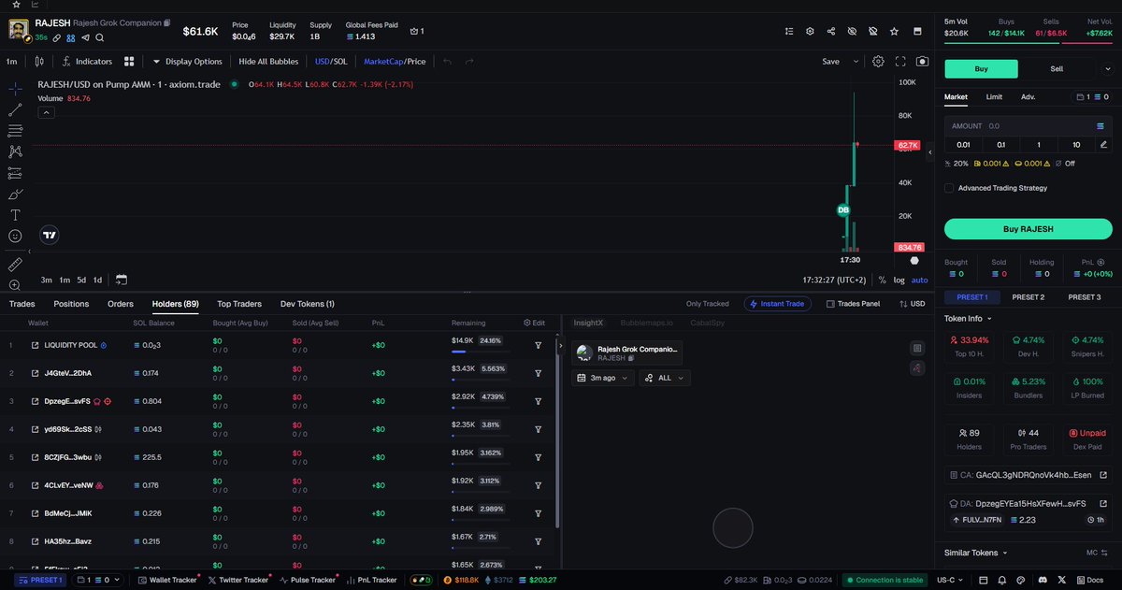Open the Indicators menu
Viewport: 1122px width, 590px height.
click(x=87, y=62)
